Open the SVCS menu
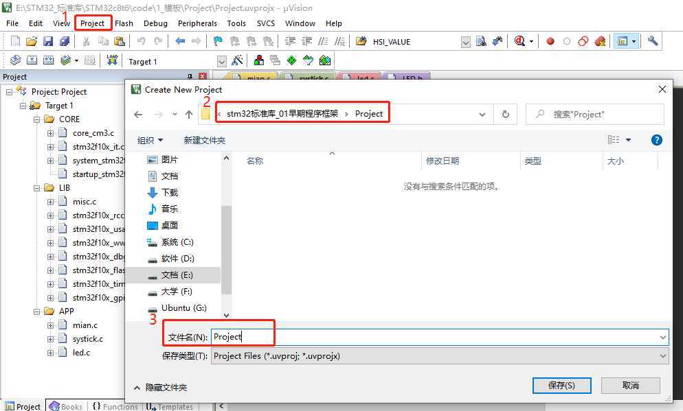 [x=266, y=23]
